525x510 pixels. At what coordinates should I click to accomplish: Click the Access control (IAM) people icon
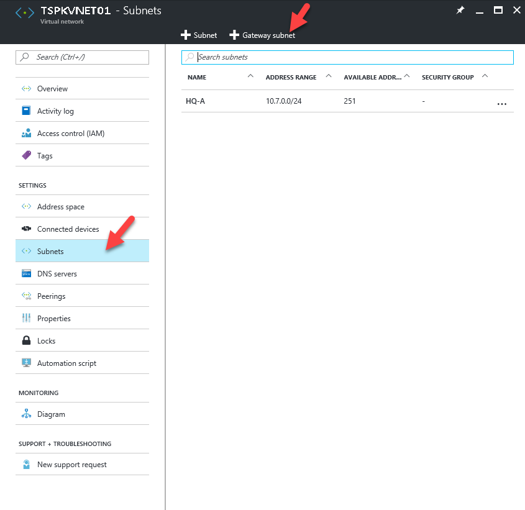[x=27, y=134]
